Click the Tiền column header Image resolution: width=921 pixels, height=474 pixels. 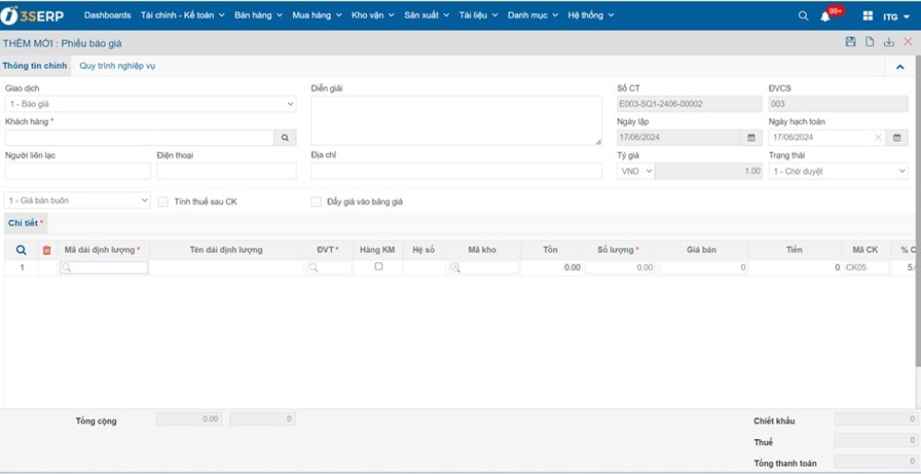click(x=796, y=250)
